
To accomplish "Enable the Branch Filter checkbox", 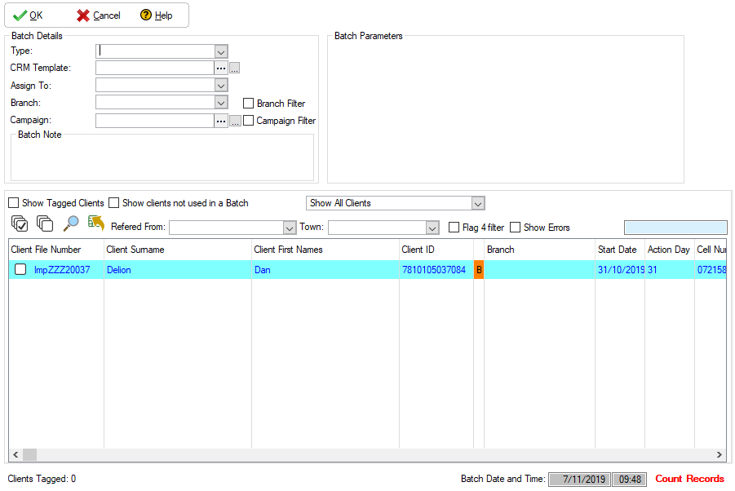I will pyautogui.click(x=249, y=104).
